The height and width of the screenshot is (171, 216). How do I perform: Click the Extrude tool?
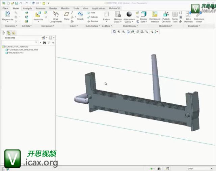(92, 17)
